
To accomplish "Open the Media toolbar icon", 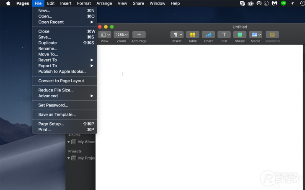I will [x=256, y=35].
